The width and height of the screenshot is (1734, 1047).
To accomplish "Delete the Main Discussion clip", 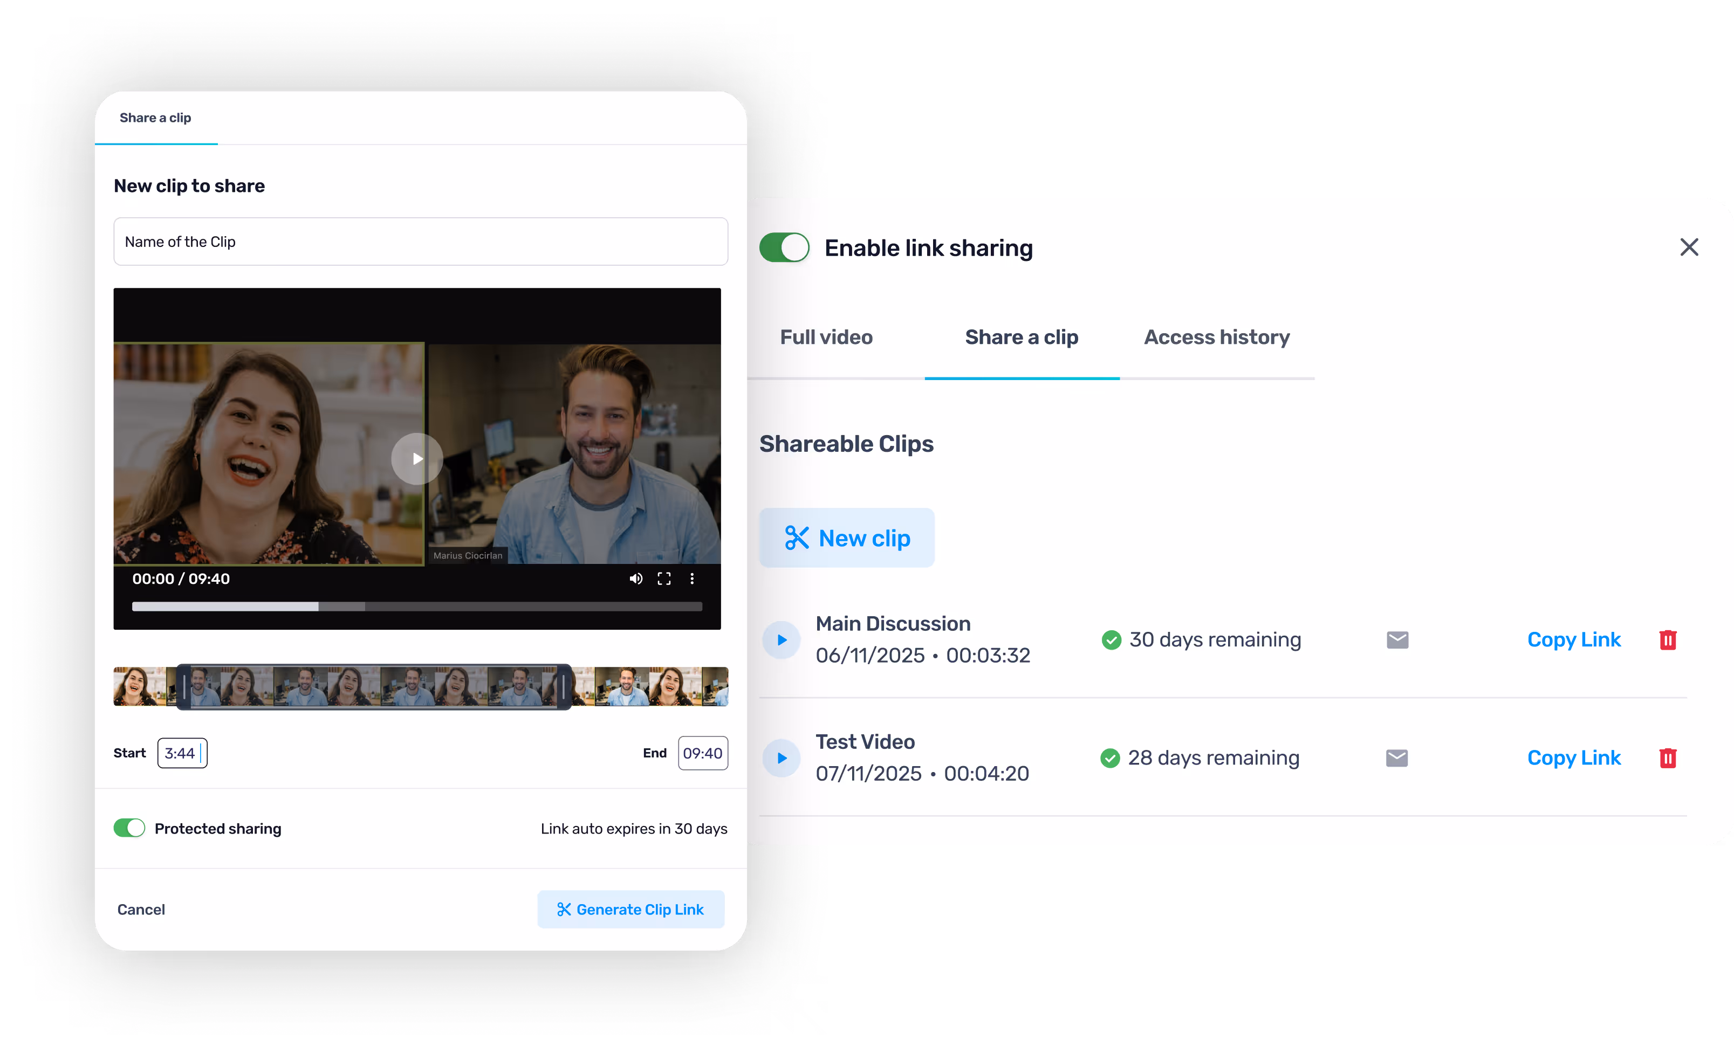I will pyautogui.click(x=1667, y=639).
